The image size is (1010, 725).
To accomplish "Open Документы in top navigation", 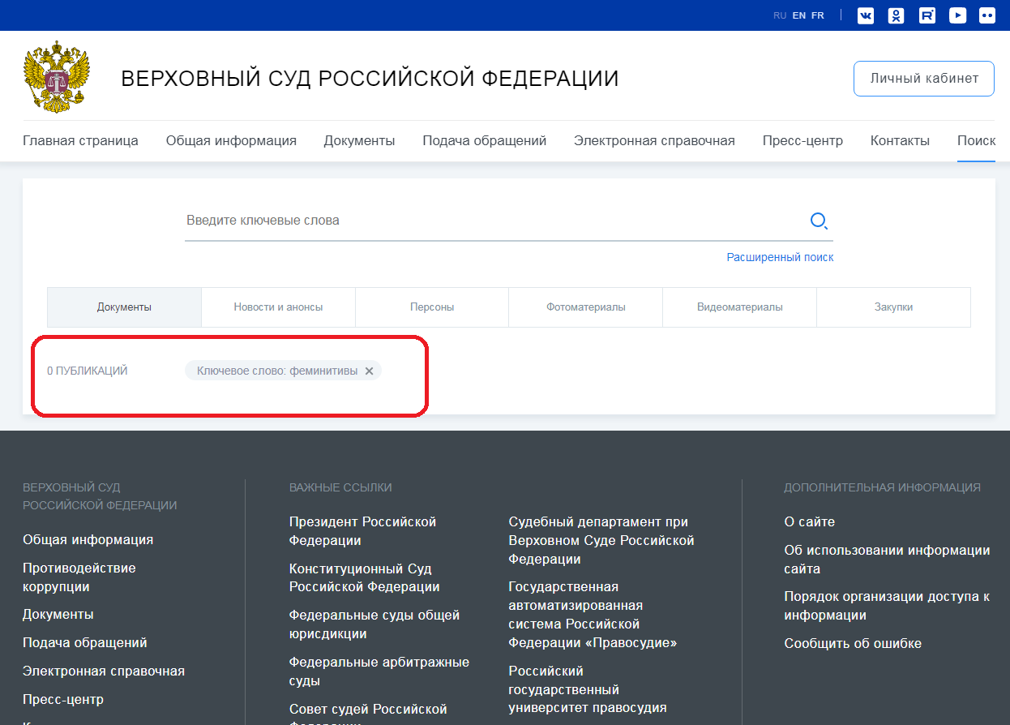I will point(359,140).
